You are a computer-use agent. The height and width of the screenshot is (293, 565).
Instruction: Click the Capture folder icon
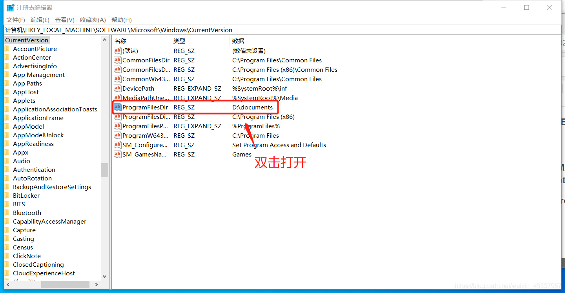(7, 230)
